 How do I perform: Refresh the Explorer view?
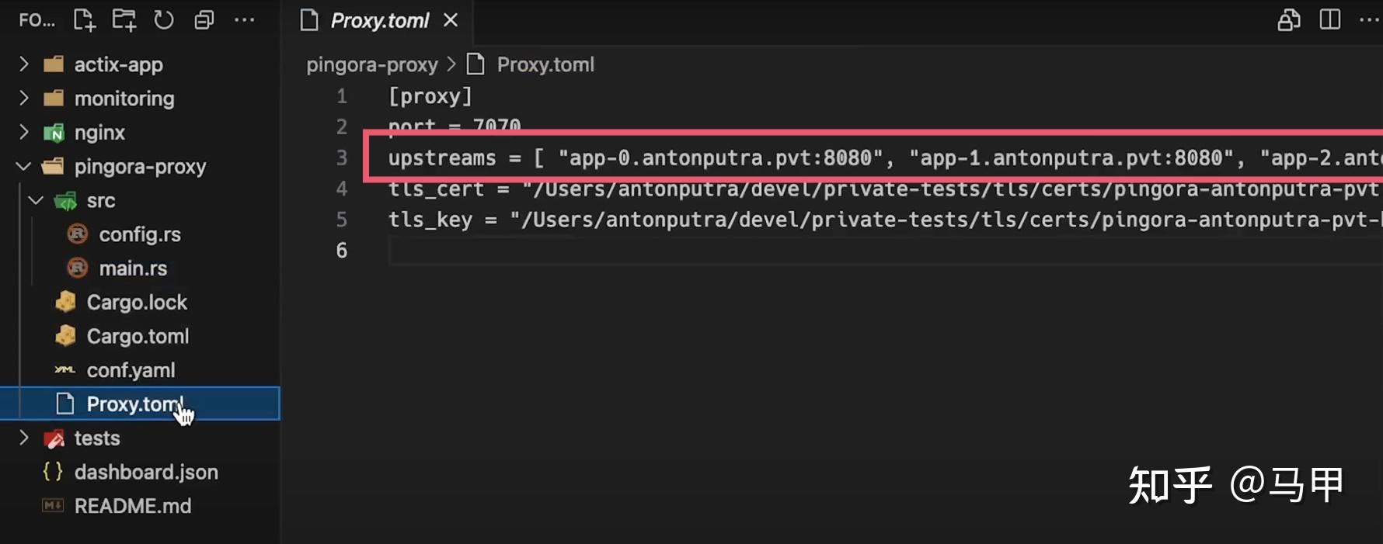pos(164,20)
